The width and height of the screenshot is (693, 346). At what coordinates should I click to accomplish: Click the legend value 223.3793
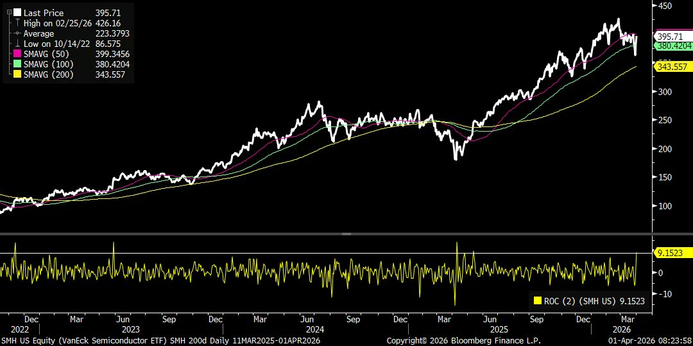point(113,33)
